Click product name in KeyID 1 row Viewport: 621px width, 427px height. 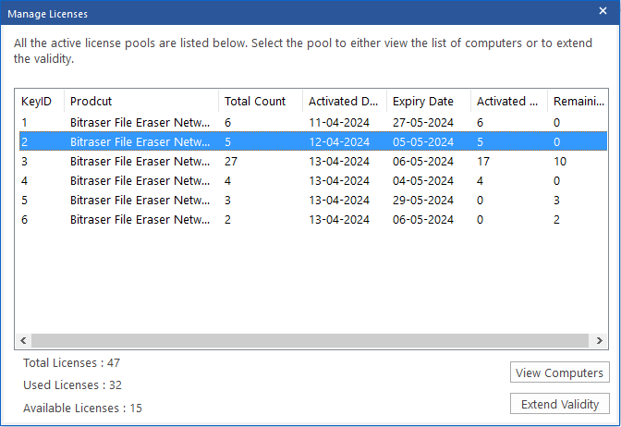pos(140,122)
